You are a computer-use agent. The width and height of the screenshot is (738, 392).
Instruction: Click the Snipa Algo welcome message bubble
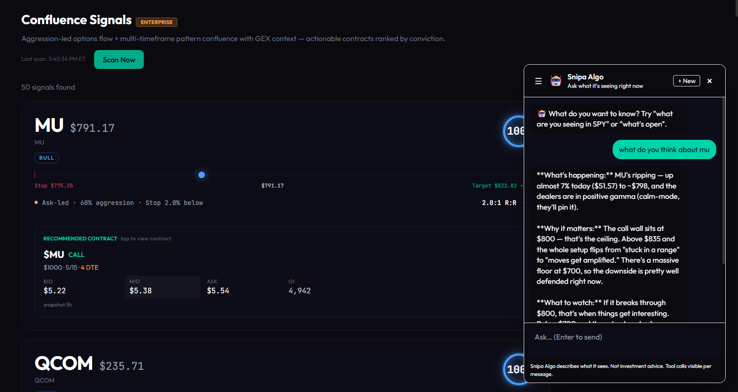(609, 119)
